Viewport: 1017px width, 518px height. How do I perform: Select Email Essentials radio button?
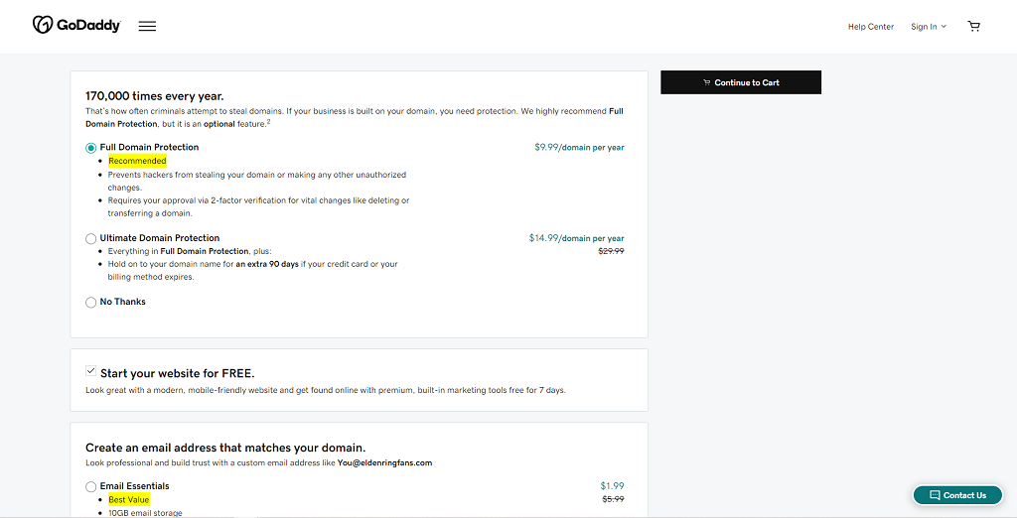coord(90,486)
